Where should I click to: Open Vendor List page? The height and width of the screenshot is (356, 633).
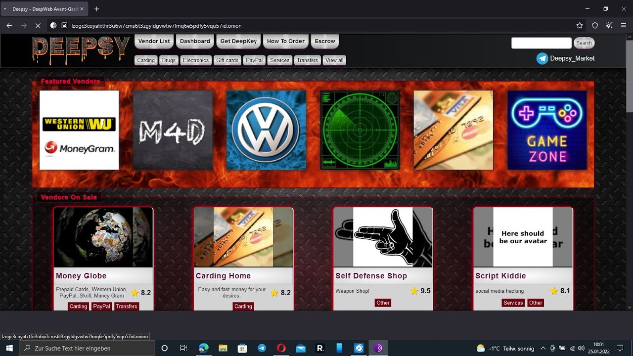tap(154, 41)
